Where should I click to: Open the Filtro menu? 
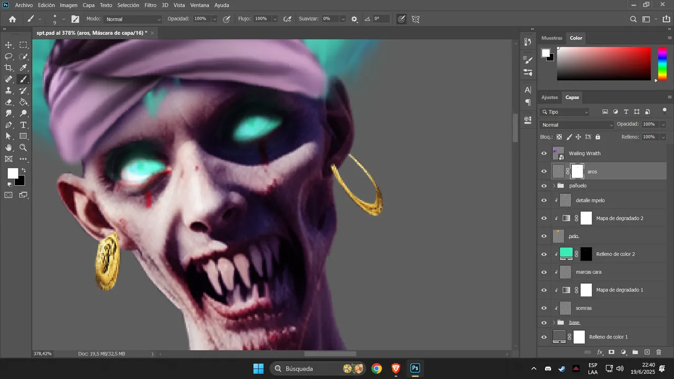(x=151, y=5)
